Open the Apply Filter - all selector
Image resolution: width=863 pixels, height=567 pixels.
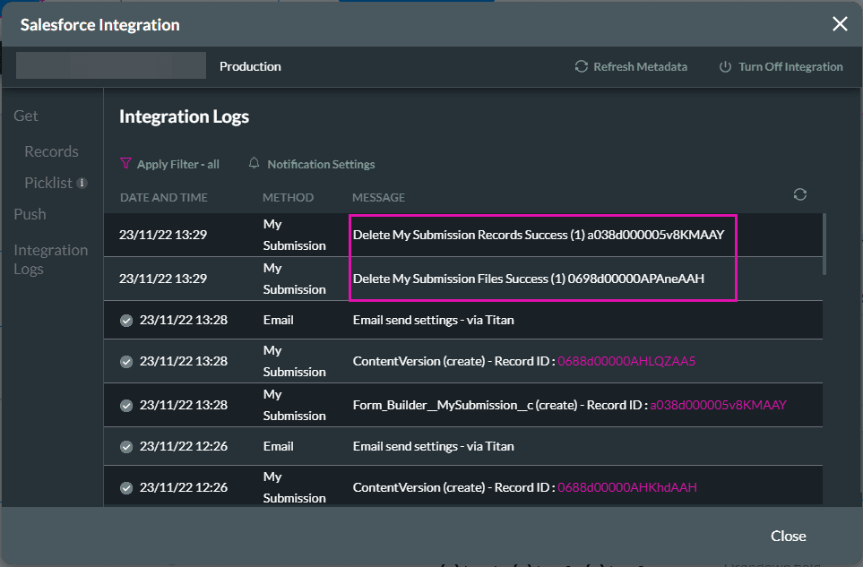[177, 164]
